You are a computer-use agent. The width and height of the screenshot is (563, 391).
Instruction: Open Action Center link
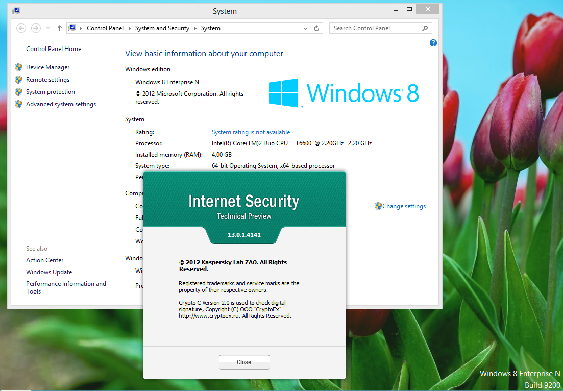44,260
